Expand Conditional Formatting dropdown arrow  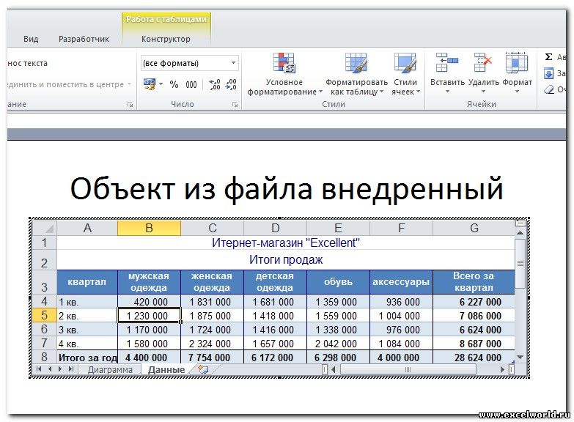click(320, 92)
